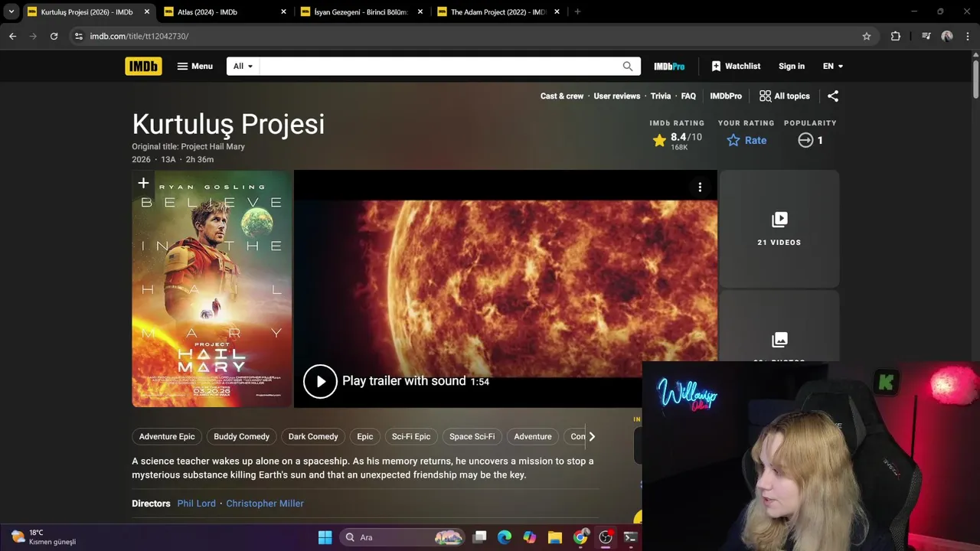Image resolution: width=980 pixels, height=551 pixels.
Task: Click the 2026 release year link
Action: point(142,159)
